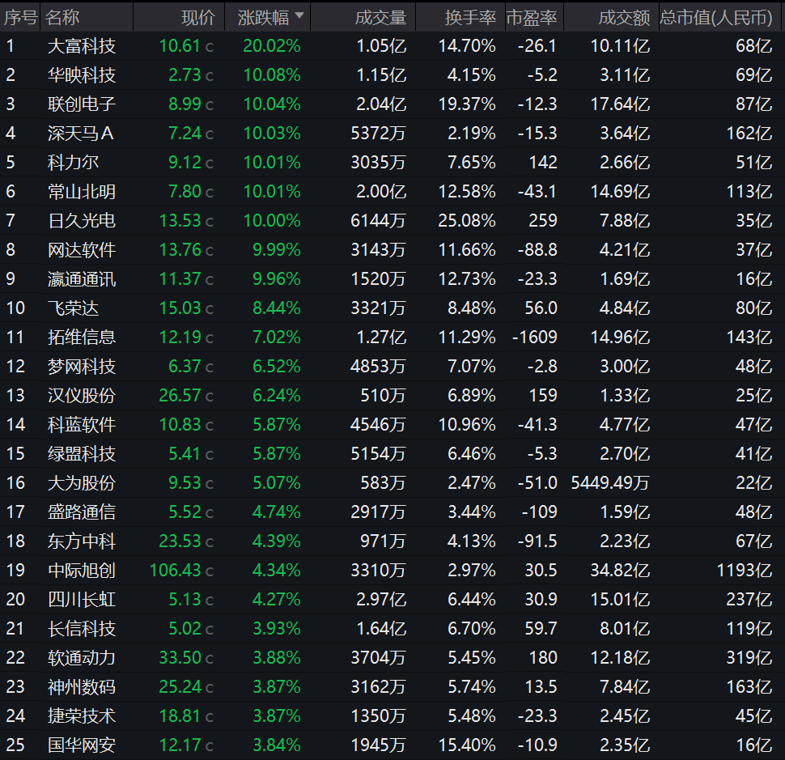Select the stock 瀛通通讯

point(82,279)
